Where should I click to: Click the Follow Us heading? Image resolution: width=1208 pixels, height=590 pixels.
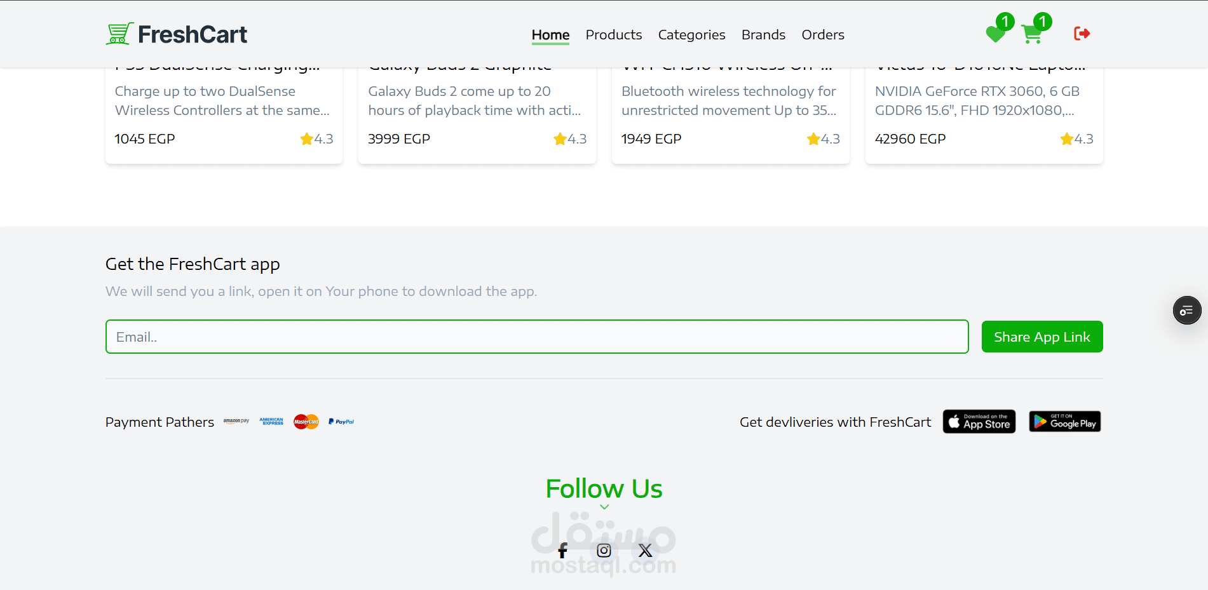click(x=604, y=489)
